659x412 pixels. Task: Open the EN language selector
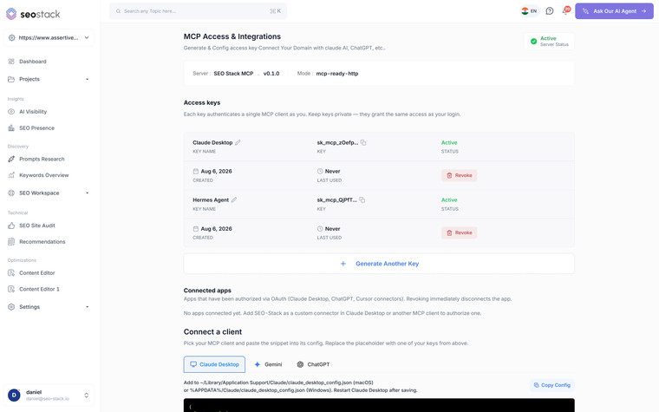click(x=529, y=11)
